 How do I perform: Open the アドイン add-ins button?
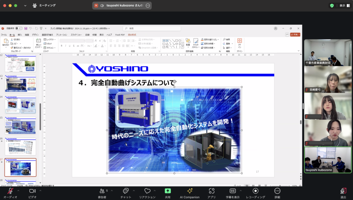click(x=240, y=43)
